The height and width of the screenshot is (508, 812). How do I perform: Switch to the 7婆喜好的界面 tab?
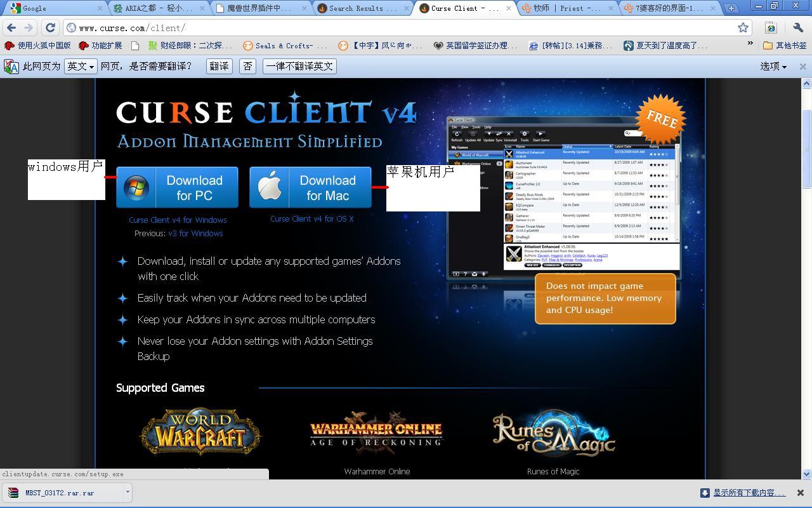click(667, 8)
